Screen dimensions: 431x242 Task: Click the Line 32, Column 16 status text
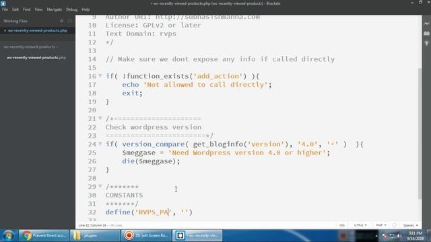click(x=92, y=225)
